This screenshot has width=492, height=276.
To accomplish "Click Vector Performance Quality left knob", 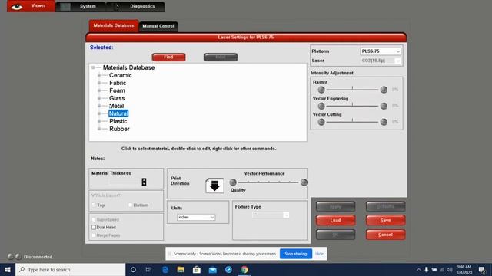I will coord(233,182).
